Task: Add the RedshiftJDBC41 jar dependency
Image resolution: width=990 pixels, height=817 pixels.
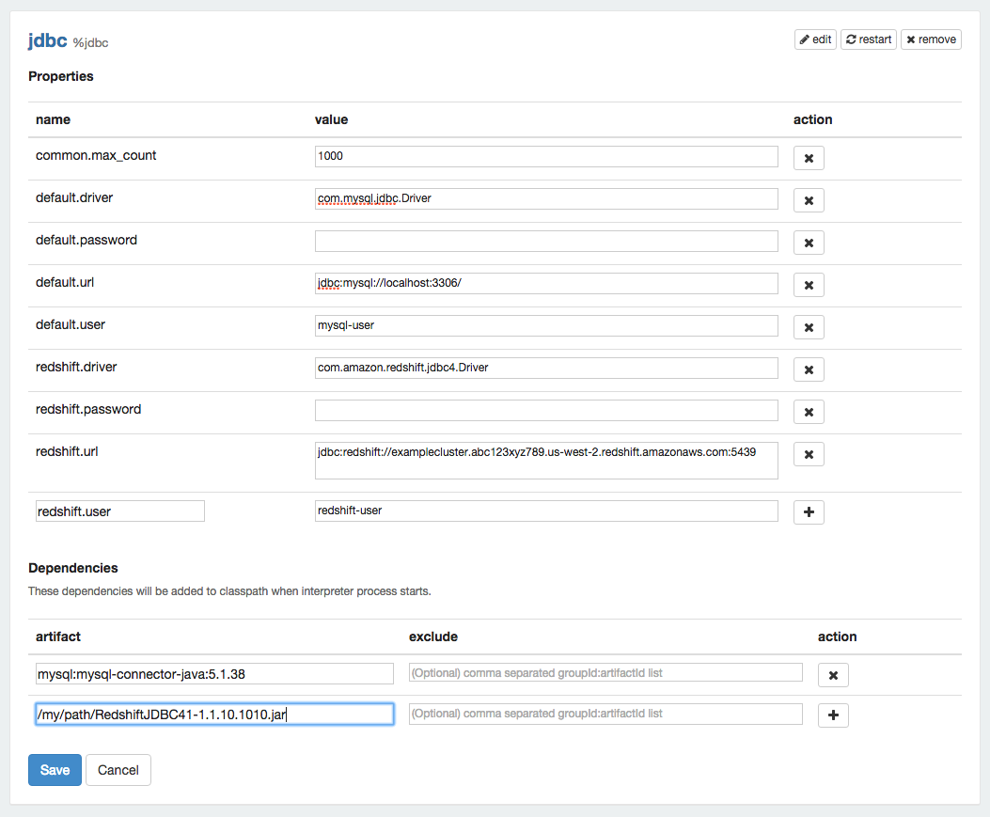Action: [x=833, y=715]
